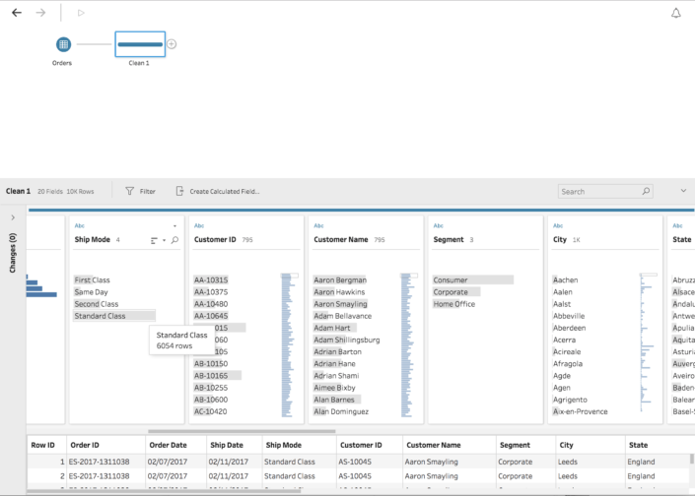This screenshot has width=695, height=496.
Task: Open the notifications bell
Action: click(x=676, y=13)
